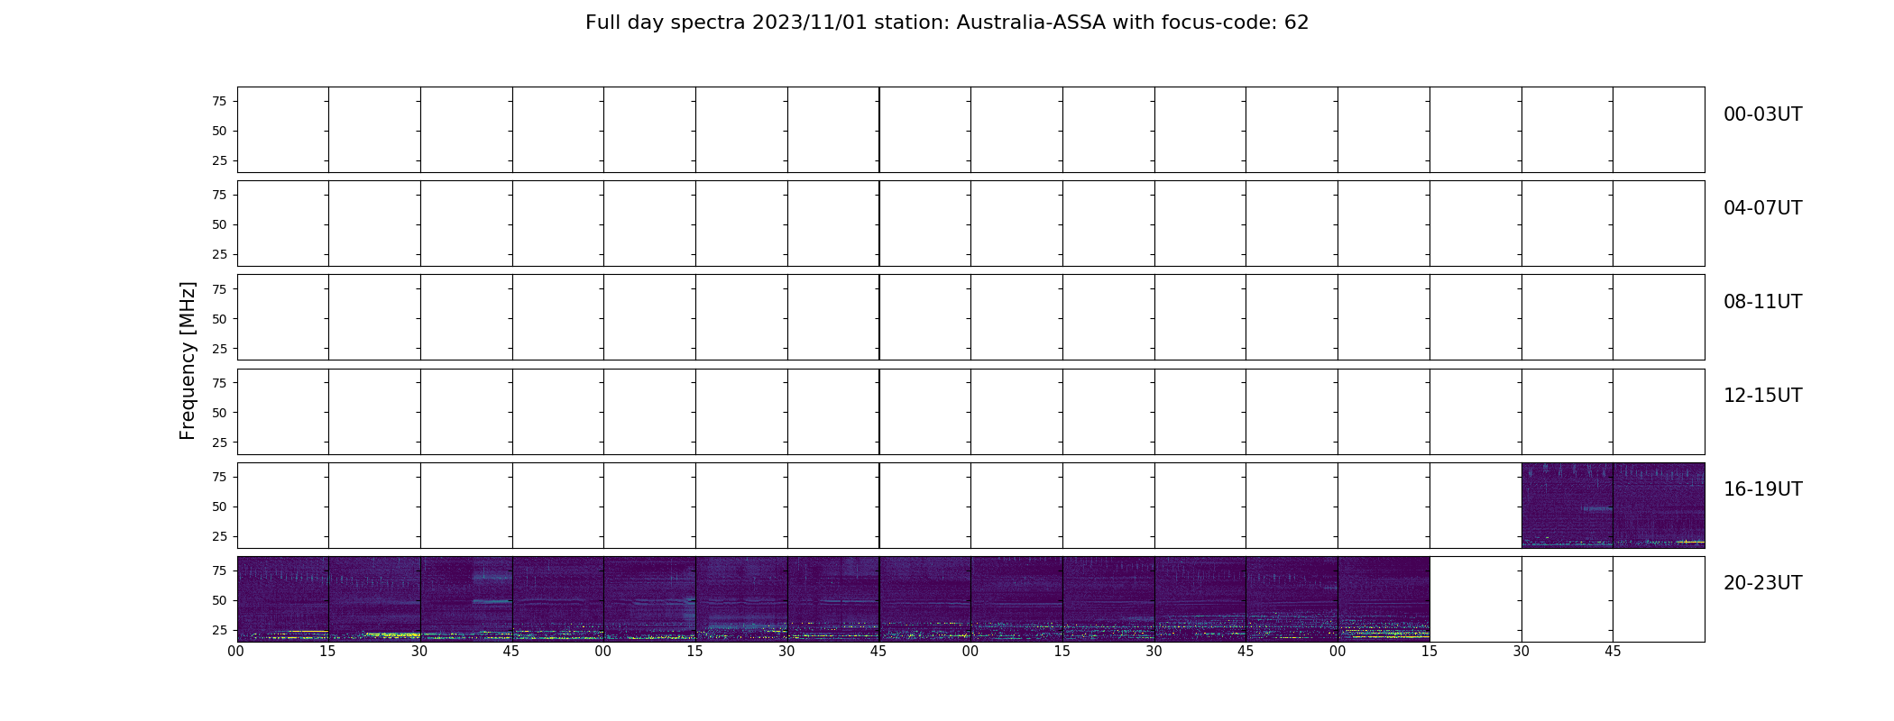Image resolution: width=1894 pixels, height=721 pixels.
Task: Click the 50 tick label in 04-07UT row
Action: point(219,224)
